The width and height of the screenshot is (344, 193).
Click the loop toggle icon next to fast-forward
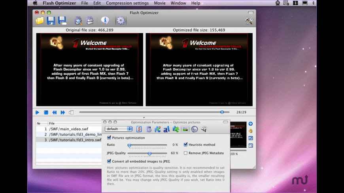click(x=71, y=112)
